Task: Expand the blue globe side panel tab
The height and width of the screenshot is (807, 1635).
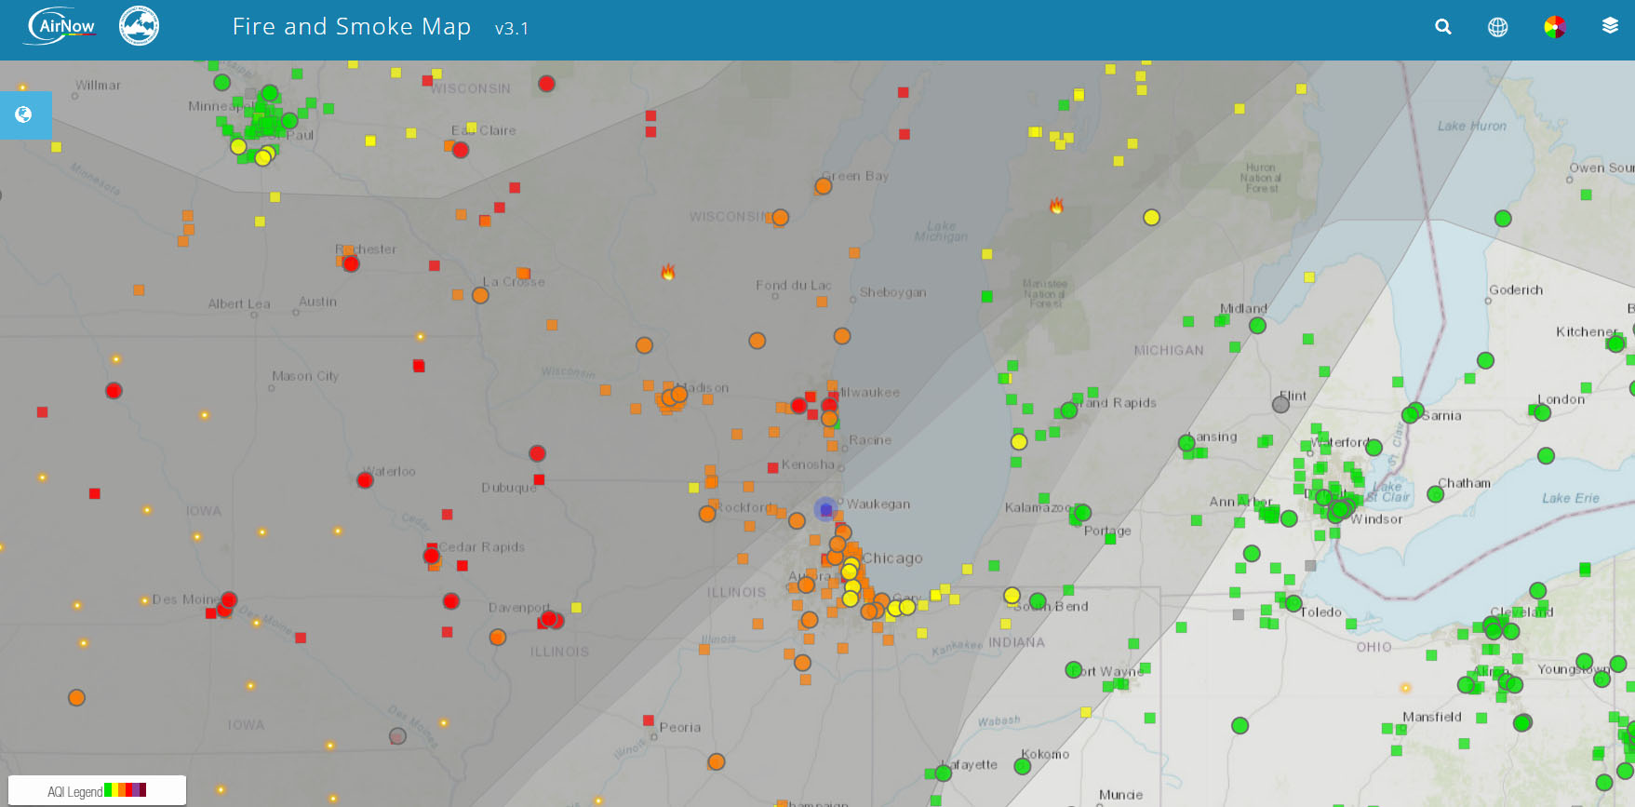Action: pyautogui.click(x=24, y=114)
